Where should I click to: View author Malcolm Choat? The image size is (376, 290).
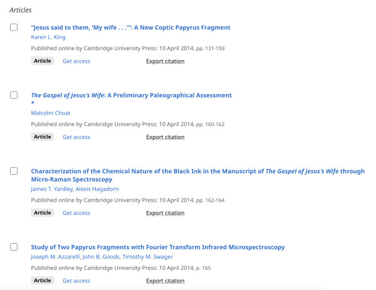(x=51, y=113)
